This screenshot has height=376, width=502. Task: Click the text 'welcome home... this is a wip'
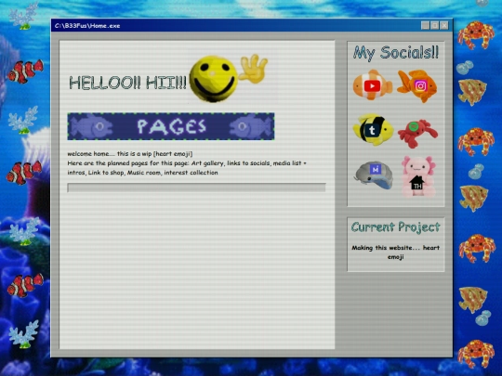(x=110, y=154)
